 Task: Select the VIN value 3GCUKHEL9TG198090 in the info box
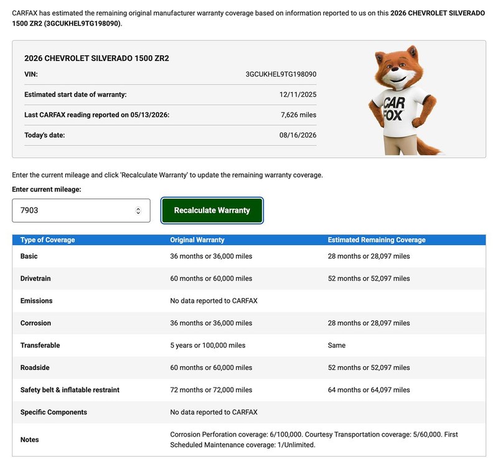click(281, 74)
